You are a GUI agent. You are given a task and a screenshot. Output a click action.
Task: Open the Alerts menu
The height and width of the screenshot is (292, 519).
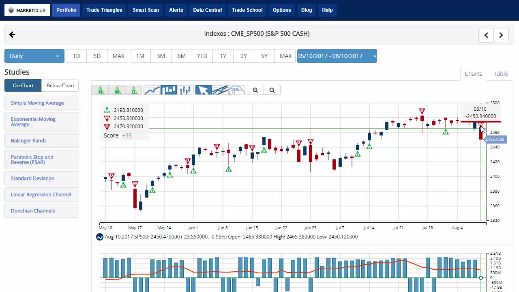[176, 10]
